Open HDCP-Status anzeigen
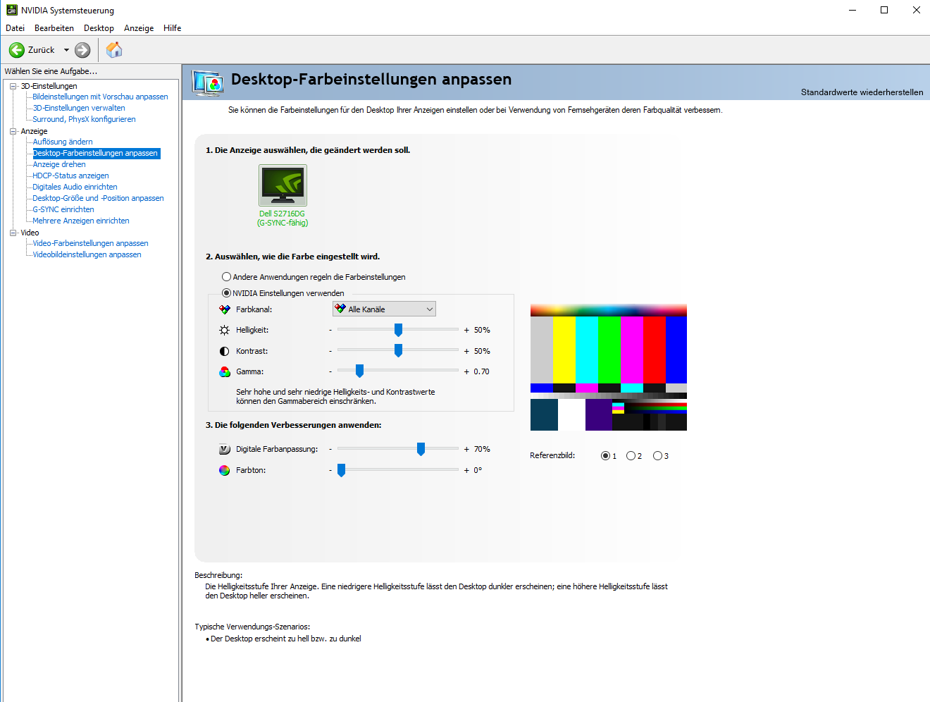 click(70, 175)
